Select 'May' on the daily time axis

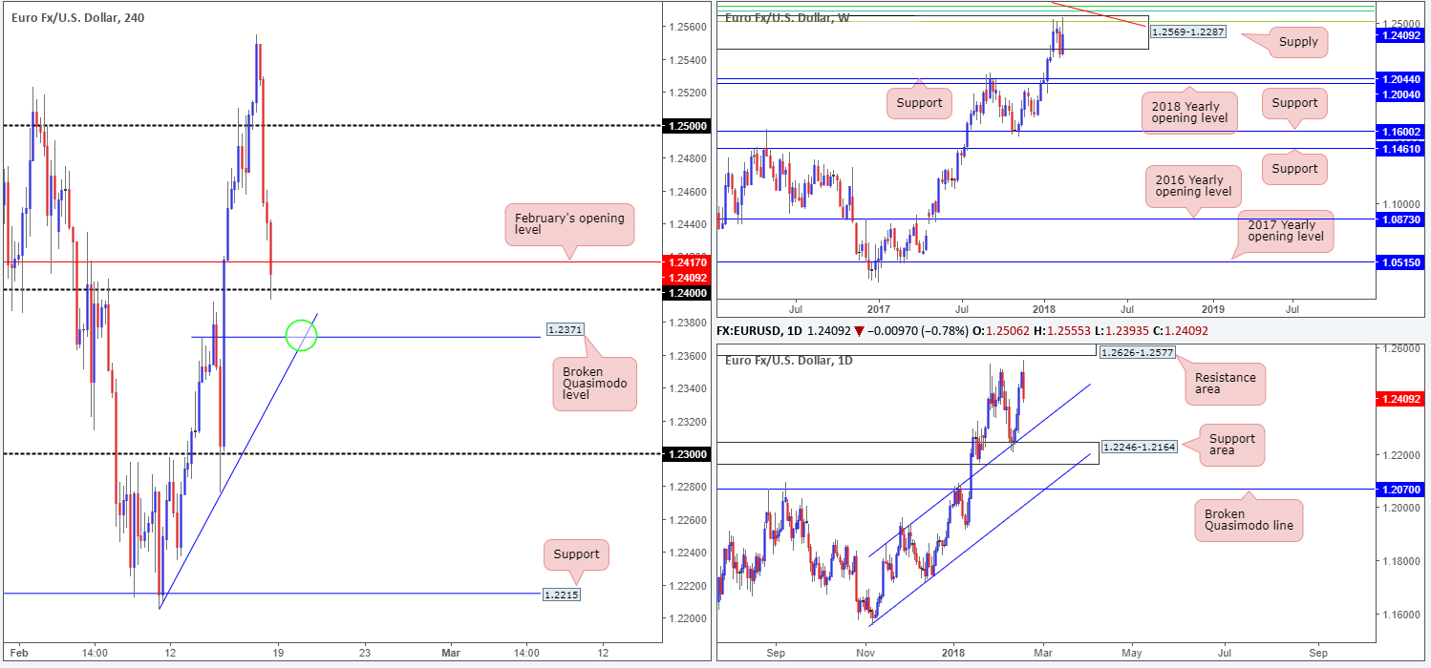1132,653
